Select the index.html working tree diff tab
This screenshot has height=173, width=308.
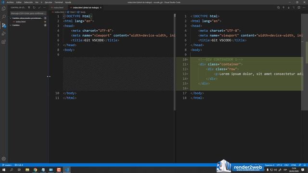86,8
